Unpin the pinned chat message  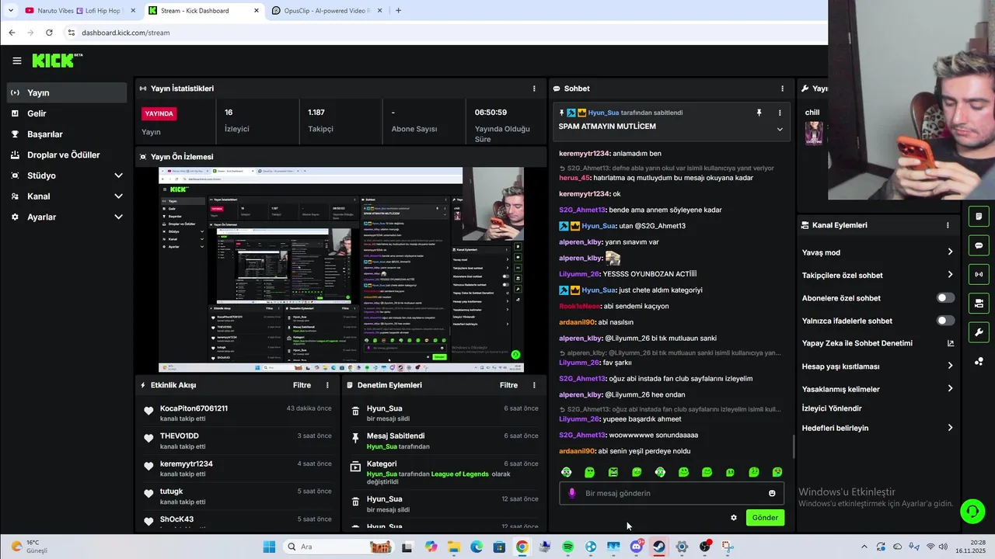(759, 113)
